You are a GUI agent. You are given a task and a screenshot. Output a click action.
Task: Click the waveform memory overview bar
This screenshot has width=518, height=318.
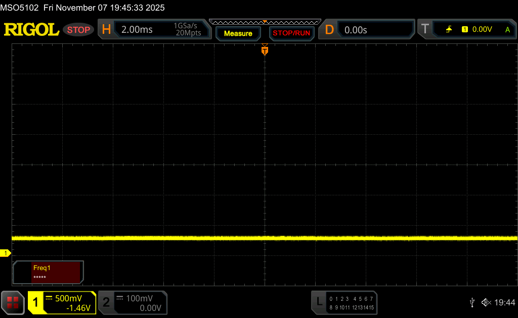(265, 22)
